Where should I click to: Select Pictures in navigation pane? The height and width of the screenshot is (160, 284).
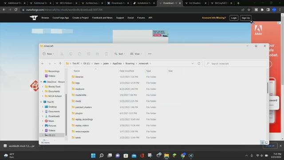pos(52,126)
